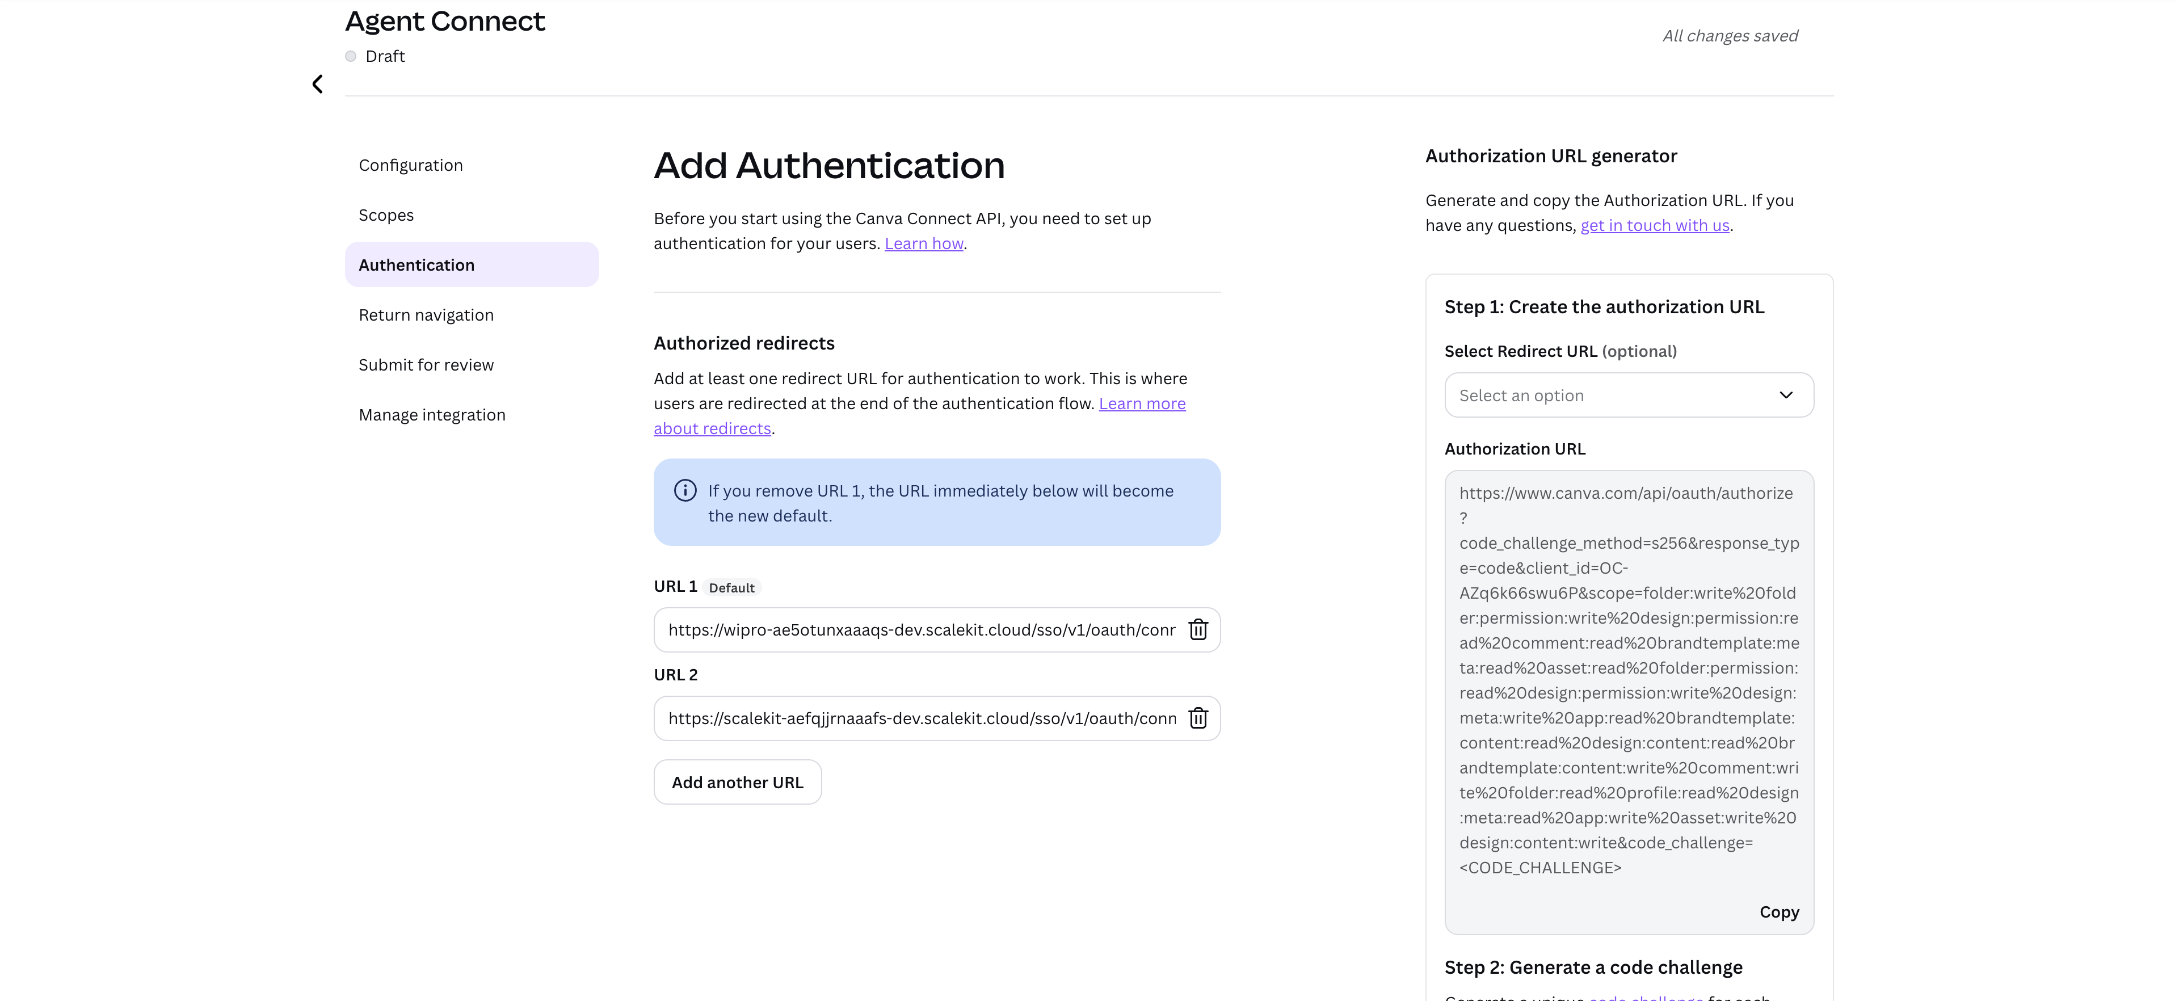The image size is (2179, 1001).
Task: Select the Authentication sidebar item
Action: (472, 265)
